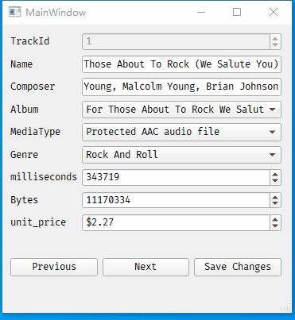Click the Name label text
The image size is (295, 320).
tap(21, 64)
